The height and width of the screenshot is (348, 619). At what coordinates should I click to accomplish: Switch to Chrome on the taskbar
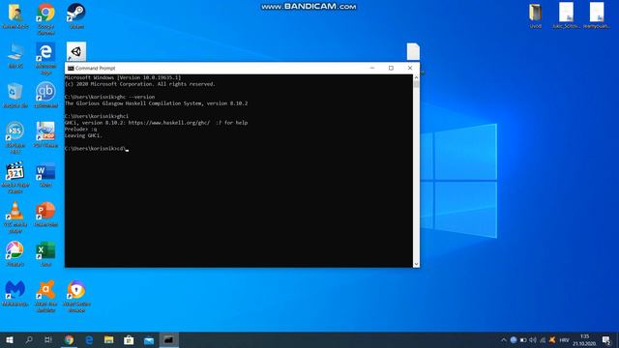(x=69, y=339)
